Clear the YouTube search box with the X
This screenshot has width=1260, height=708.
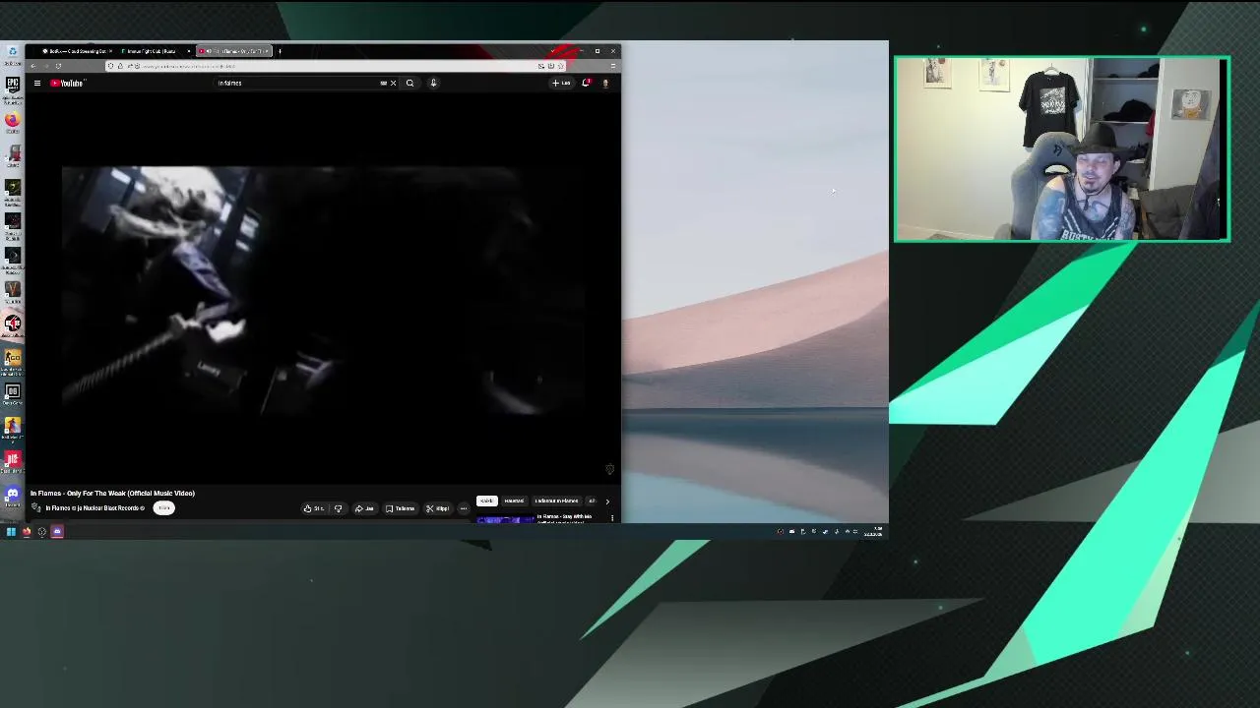pos(393,84)
